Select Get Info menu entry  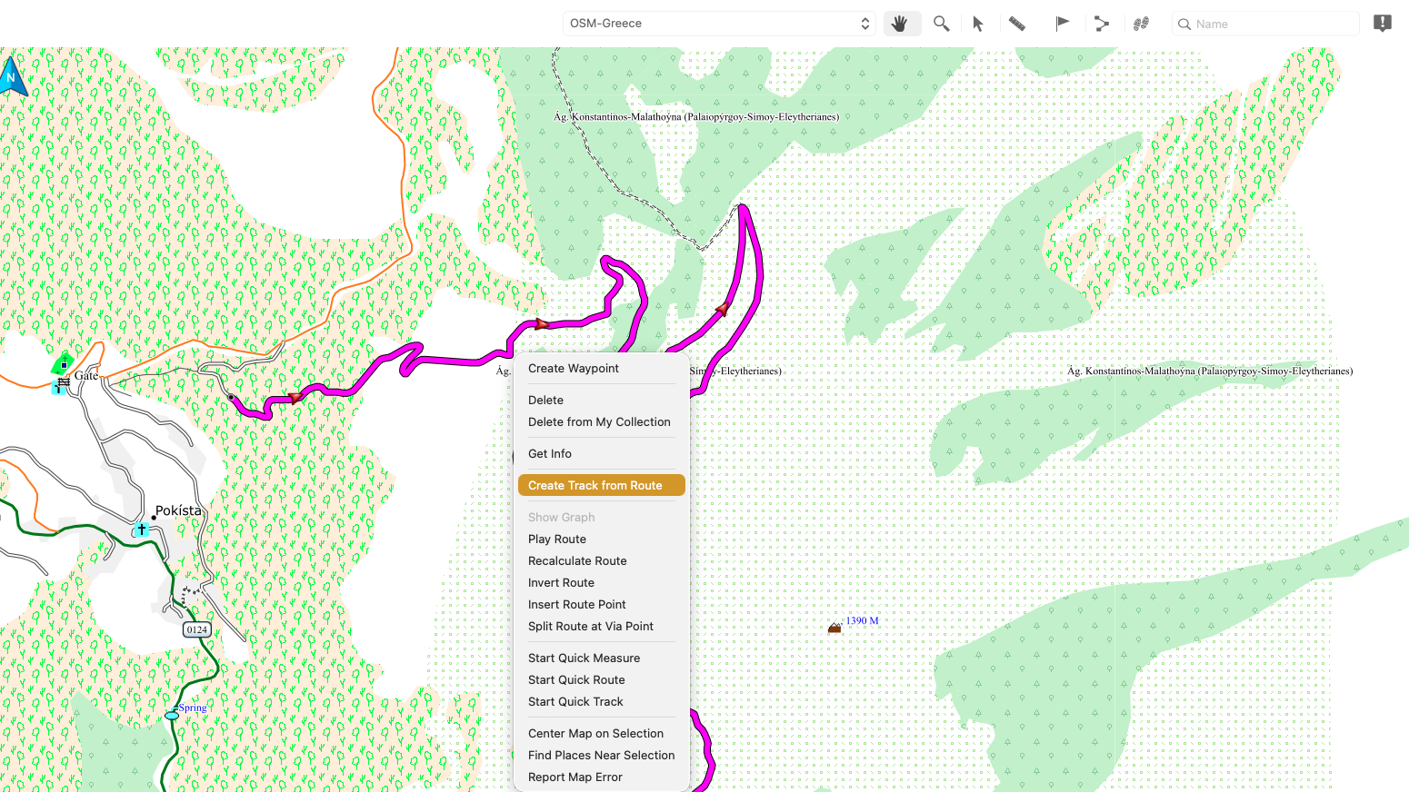coord(550,454)
